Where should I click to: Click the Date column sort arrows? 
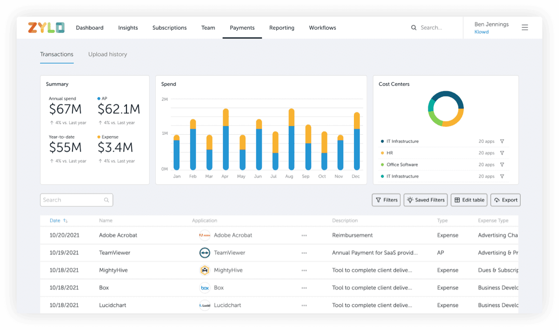[66, 221]
